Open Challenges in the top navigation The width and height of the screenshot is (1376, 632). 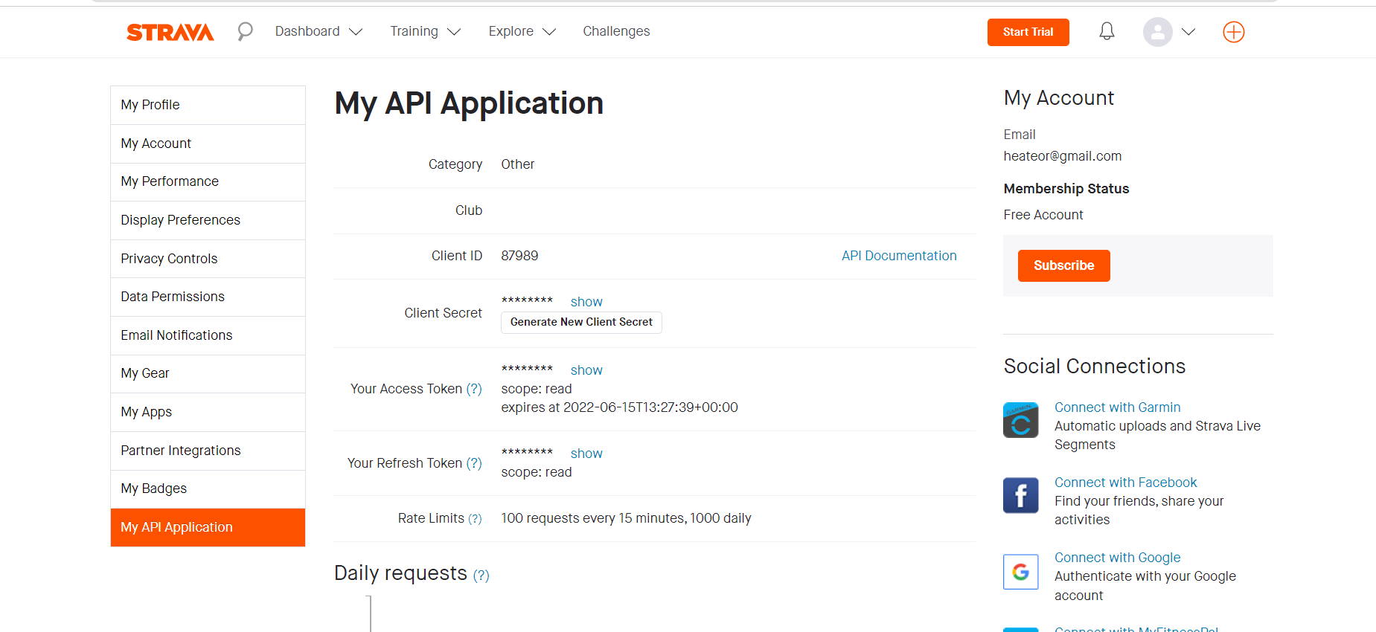616,31
